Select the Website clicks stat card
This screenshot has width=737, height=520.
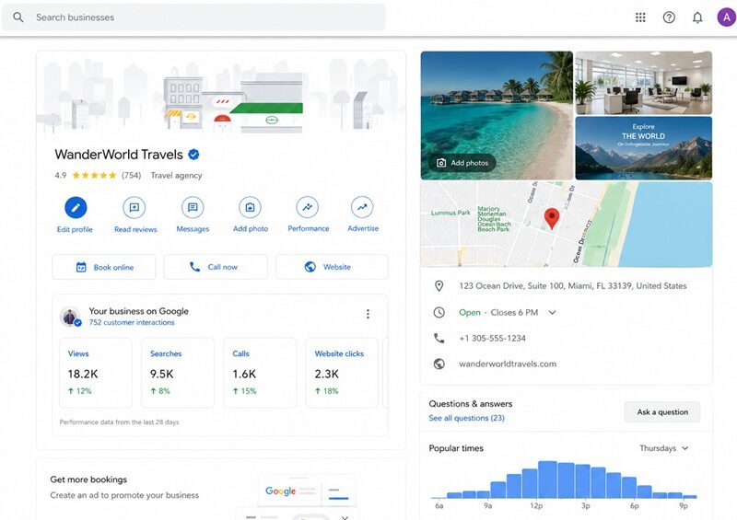[342, 373]
